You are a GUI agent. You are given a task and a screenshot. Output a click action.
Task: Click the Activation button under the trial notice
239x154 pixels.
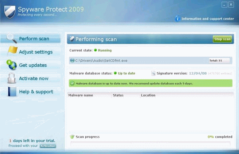tap(48, 146)
